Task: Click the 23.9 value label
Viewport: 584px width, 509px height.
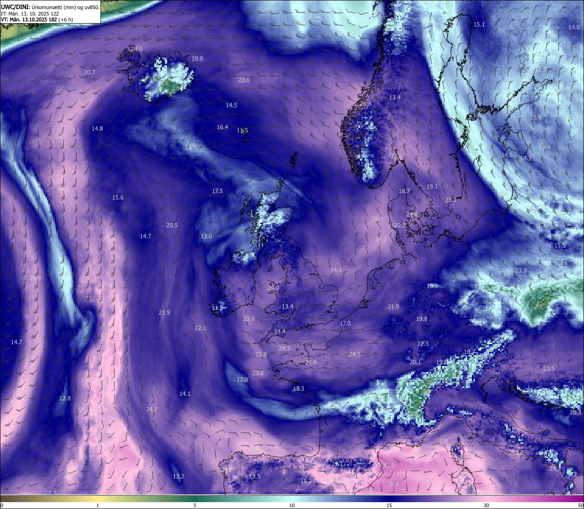Action: (x=249, y=319)
